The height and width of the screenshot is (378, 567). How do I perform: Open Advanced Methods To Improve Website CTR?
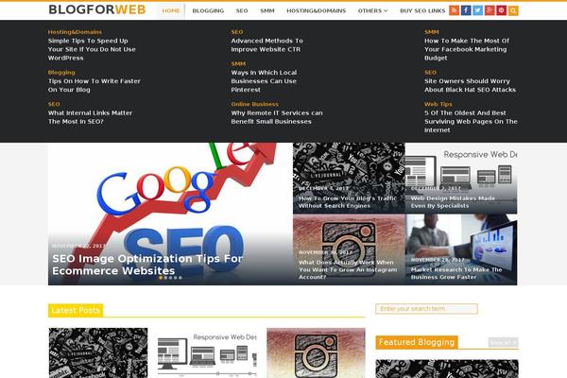point(266,44)
